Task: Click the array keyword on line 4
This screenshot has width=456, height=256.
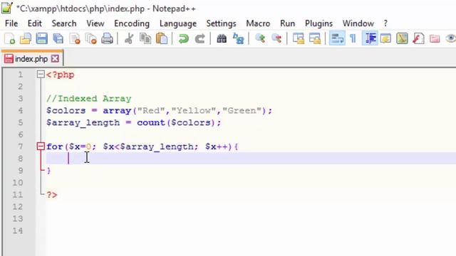Action: [117, 111]
